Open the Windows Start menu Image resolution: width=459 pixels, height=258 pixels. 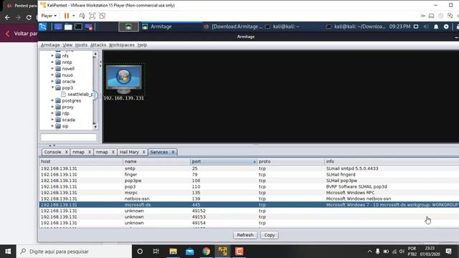click(8, 252)
